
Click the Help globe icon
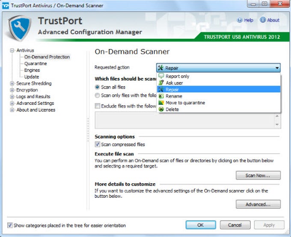point(240,20)
